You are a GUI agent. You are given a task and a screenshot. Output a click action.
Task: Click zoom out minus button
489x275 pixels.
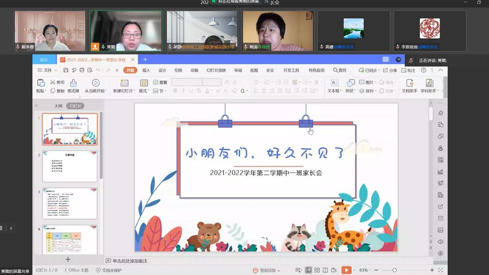[x=377, y=270]
